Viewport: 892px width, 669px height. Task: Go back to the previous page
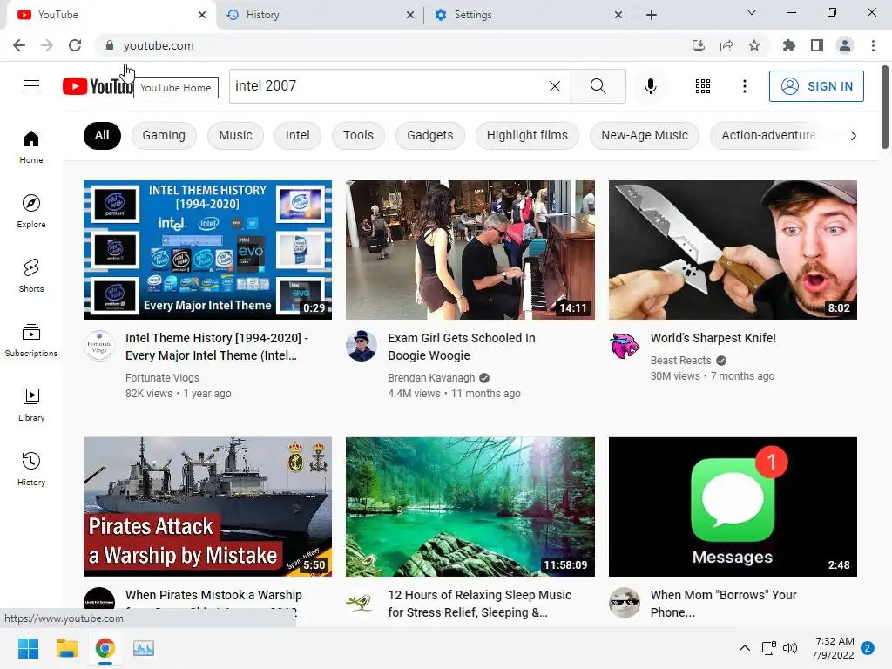19,45
